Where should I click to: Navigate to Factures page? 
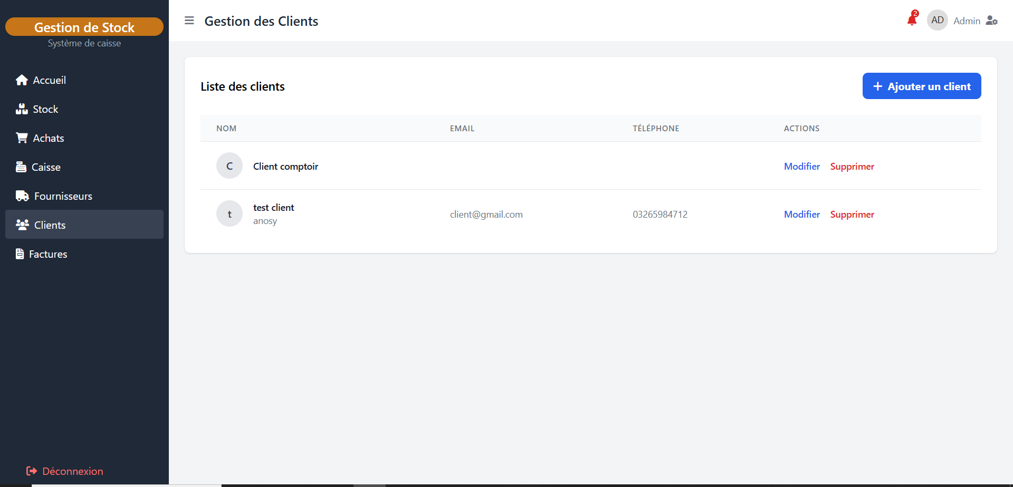[48, 254]
